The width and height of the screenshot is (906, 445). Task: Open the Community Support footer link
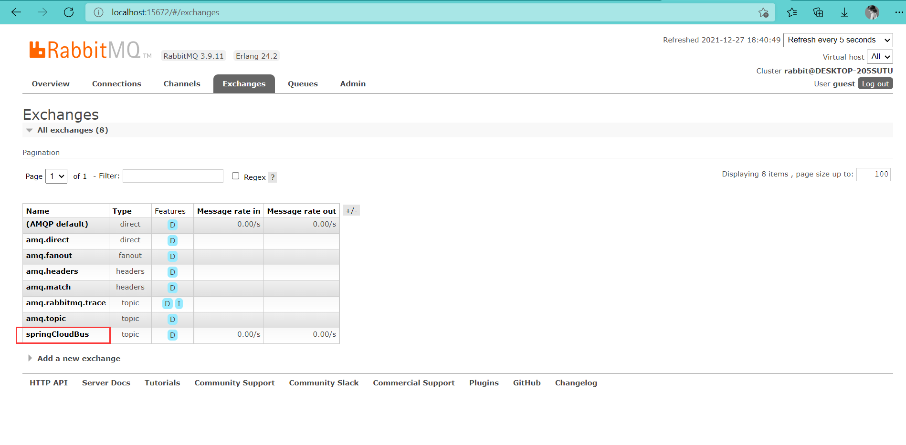tap(234, 383)
